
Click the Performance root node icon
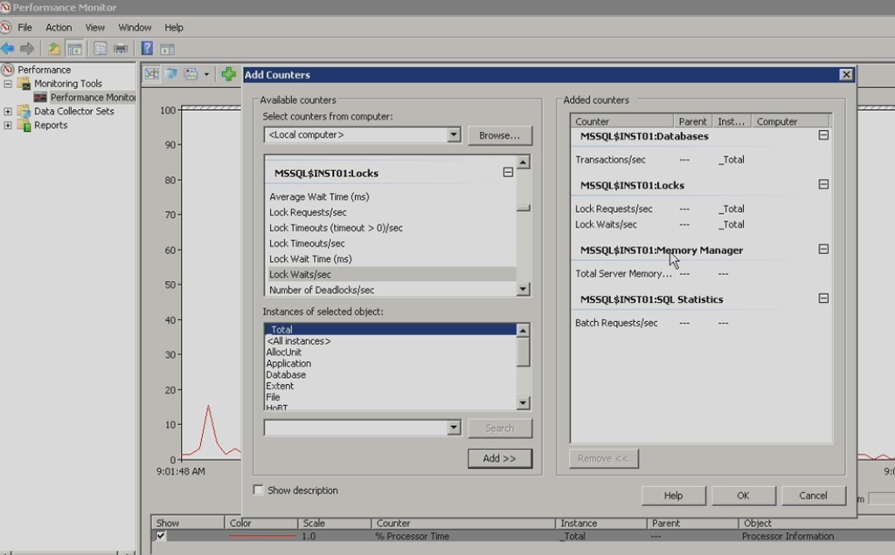tap(7, 70)
